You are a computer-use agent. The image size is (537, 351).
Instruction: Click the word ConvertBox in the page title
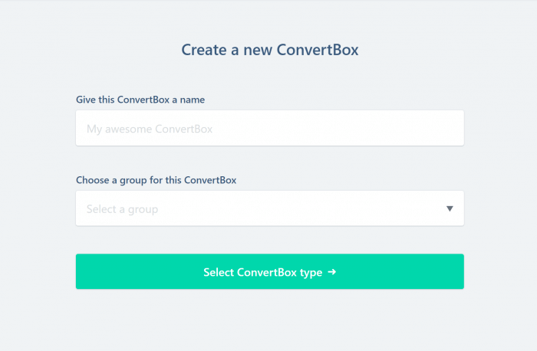coord(318,50)
